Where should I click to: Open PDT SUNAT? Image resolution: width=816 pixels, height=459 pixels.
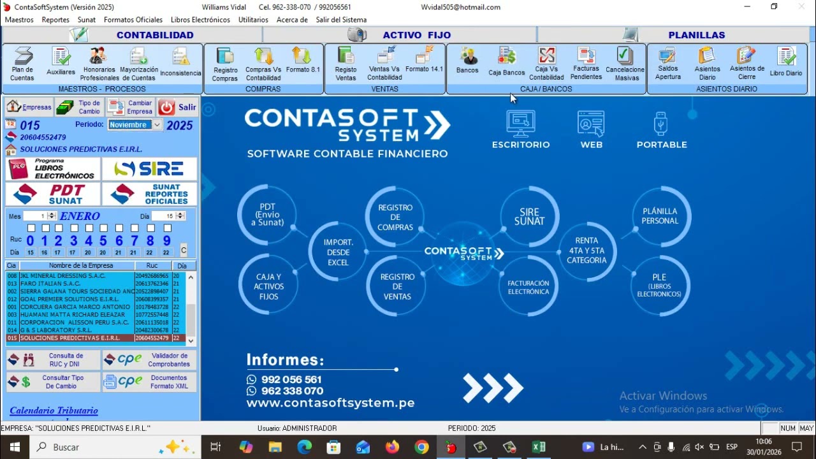point(54,194)
